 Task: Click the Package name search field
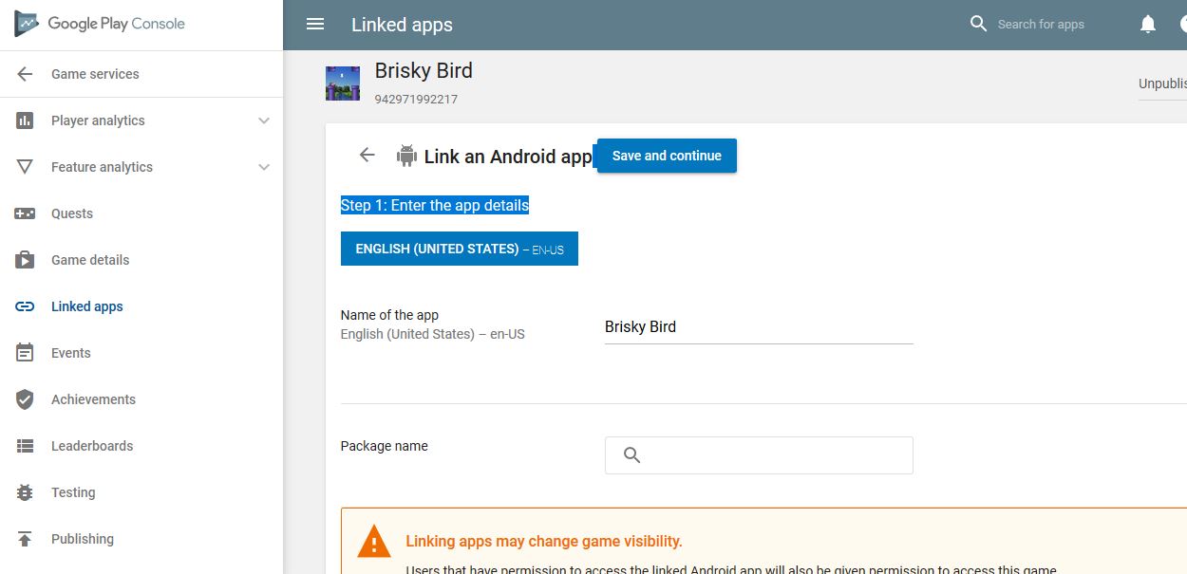point(759,455)
